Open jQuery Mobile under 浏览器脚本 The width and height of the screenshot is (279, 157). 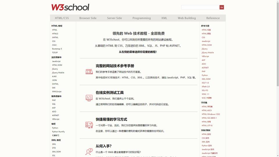[58, 73]
